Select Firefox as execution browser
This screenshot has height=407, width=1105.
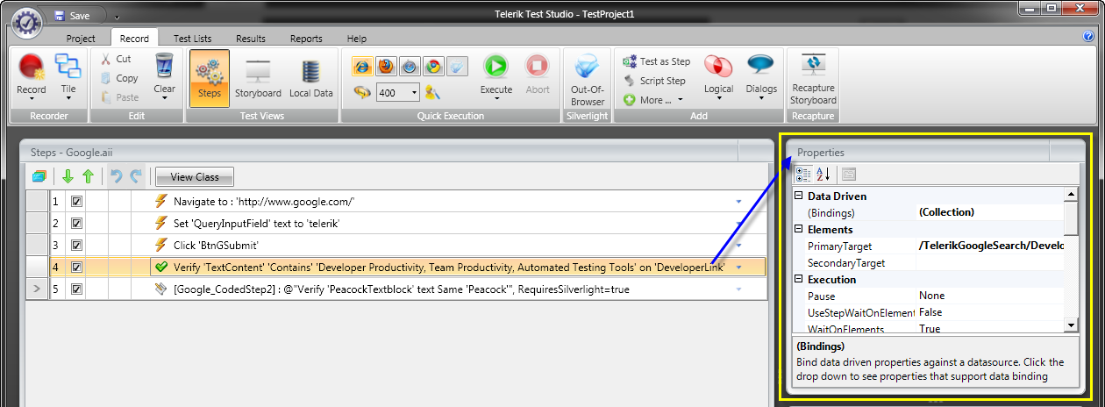point(386,67)
